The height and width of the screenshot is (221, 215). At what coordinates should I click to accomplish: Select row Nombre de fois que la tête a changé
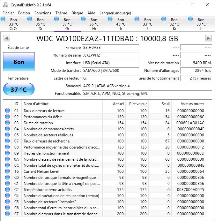point(105,183)
